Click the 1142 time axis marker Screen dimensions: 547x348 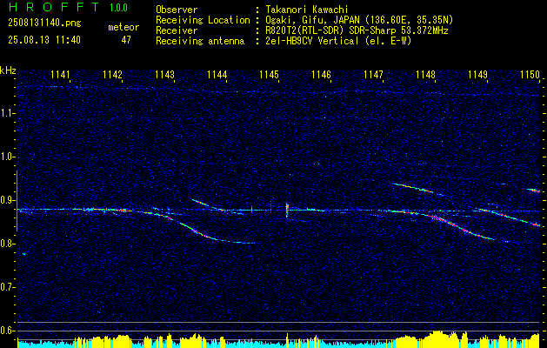(x=113, y=75)
